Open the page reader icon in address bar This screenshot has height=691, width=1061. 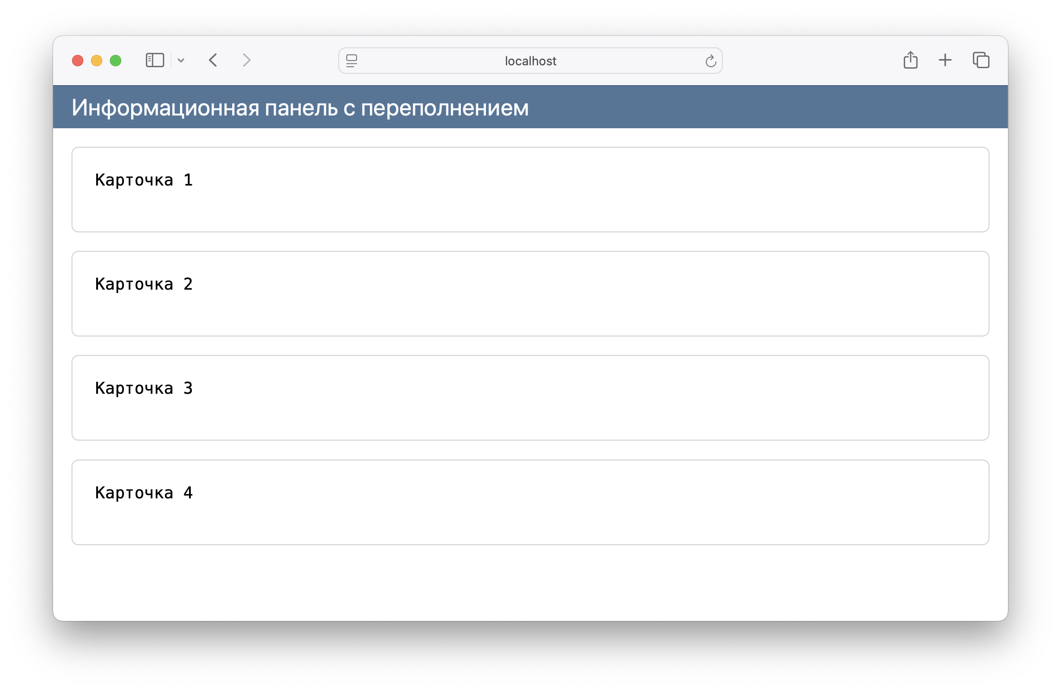click(351, 61)
